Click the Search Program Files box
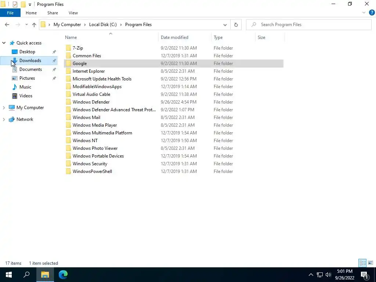This screenshot has width=376, height=282. pyautogui.click(x=308, y=25)
